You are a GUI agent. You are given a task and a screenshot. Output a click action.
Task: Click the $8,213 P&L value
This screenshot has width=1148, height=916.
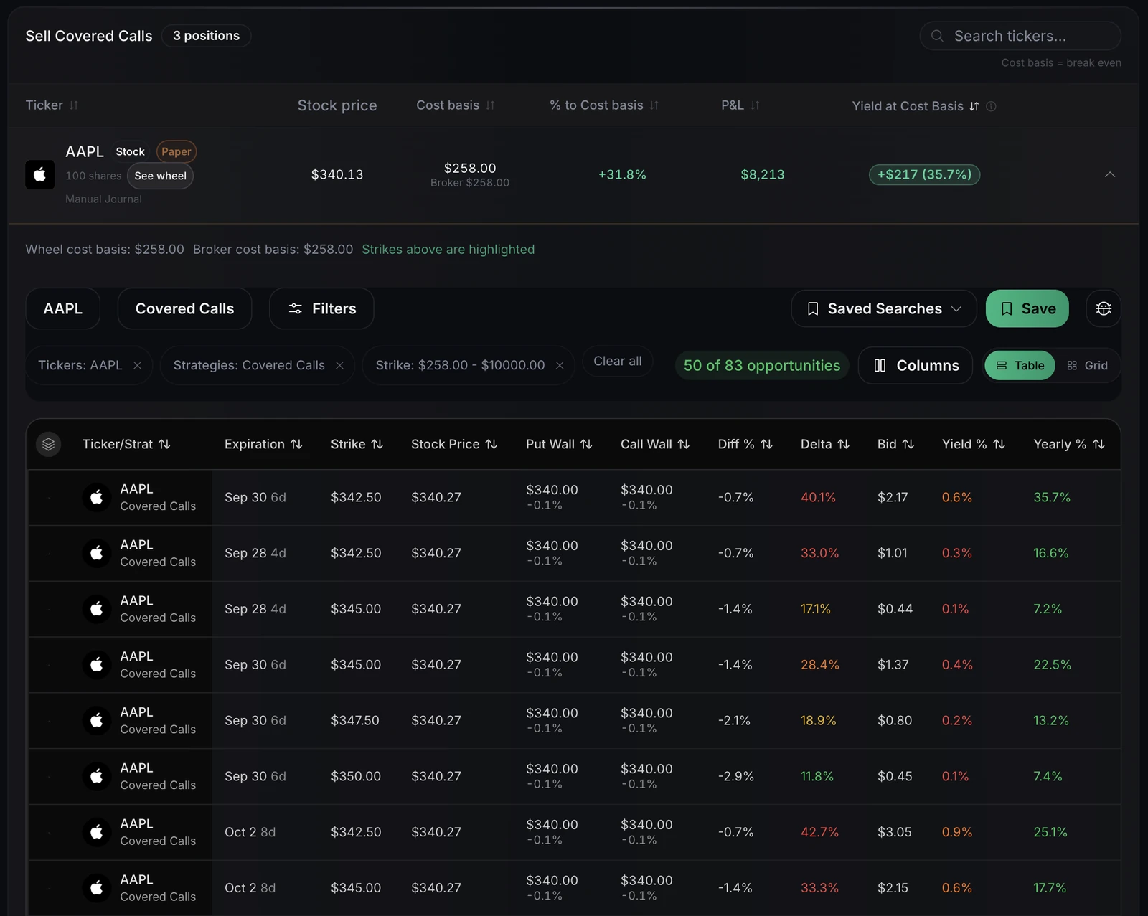tap(762, 174)
